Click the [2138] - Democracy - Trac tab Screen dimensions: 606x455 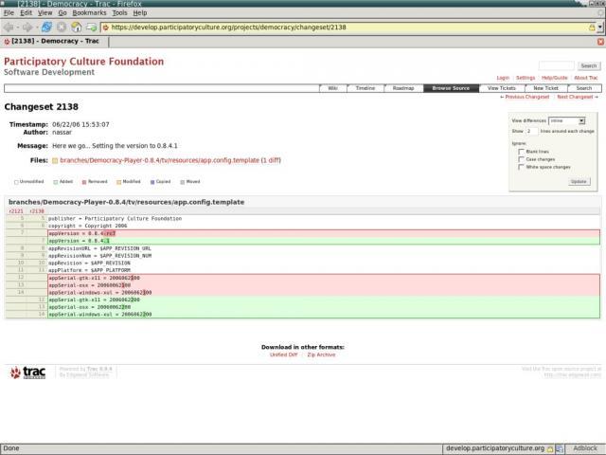(55, 41)
